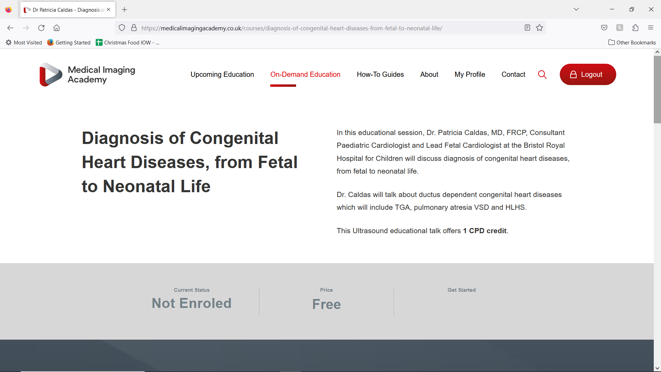Click the red Logout button
Image resolution: width=661 pixels, height=372 pixels.
tap(588, 74)
